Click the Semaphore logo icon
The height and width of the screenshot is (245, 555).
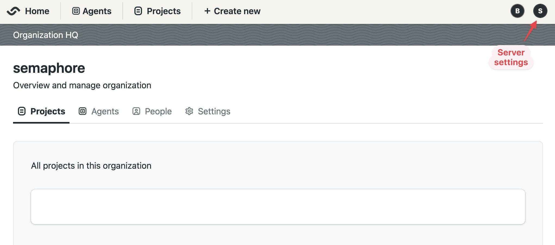click(x=13, y=11)
